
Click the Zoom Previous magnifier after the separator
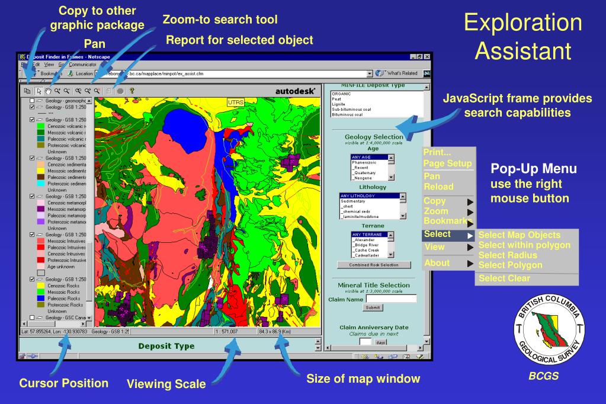click(78, 91)
